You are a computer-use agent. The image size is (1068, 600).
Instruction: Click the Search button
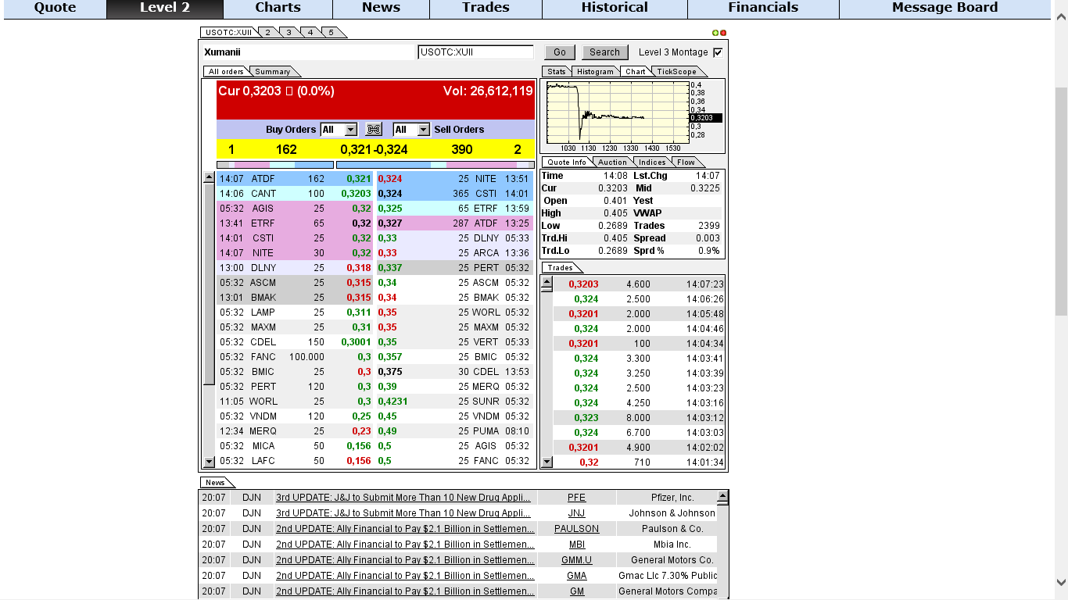604,52
